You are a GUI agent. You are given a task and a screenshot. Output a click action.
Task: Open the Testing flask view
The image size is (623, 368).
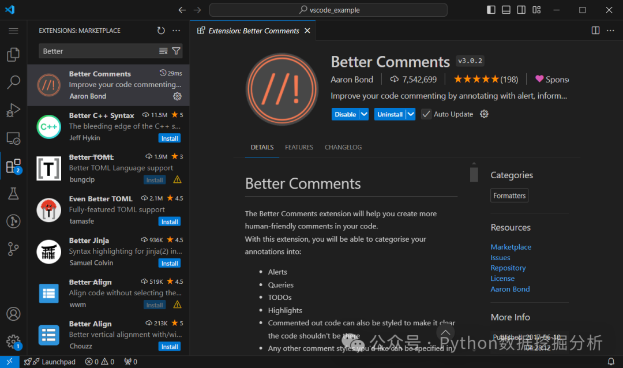click(x=13, y=194)
